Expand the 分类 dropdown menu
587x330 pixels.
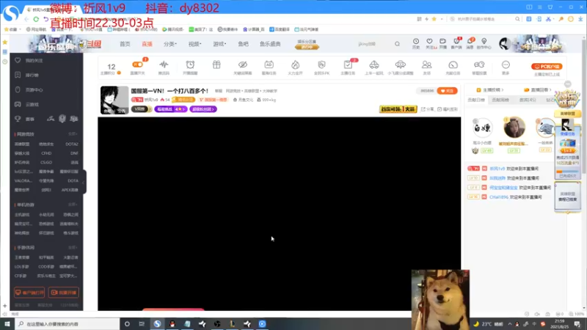pos(169,44)
